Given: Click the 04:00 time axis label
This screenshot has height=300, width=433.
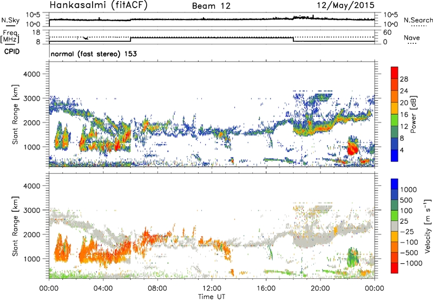Looking at the screenshot, I should click(103, 289).
